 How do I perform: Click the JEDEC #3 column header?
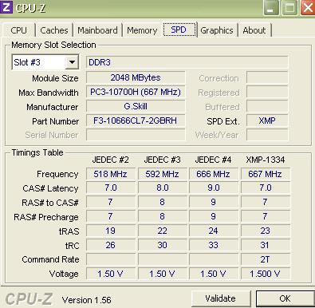pyautogui.click(x=162, y=160)
